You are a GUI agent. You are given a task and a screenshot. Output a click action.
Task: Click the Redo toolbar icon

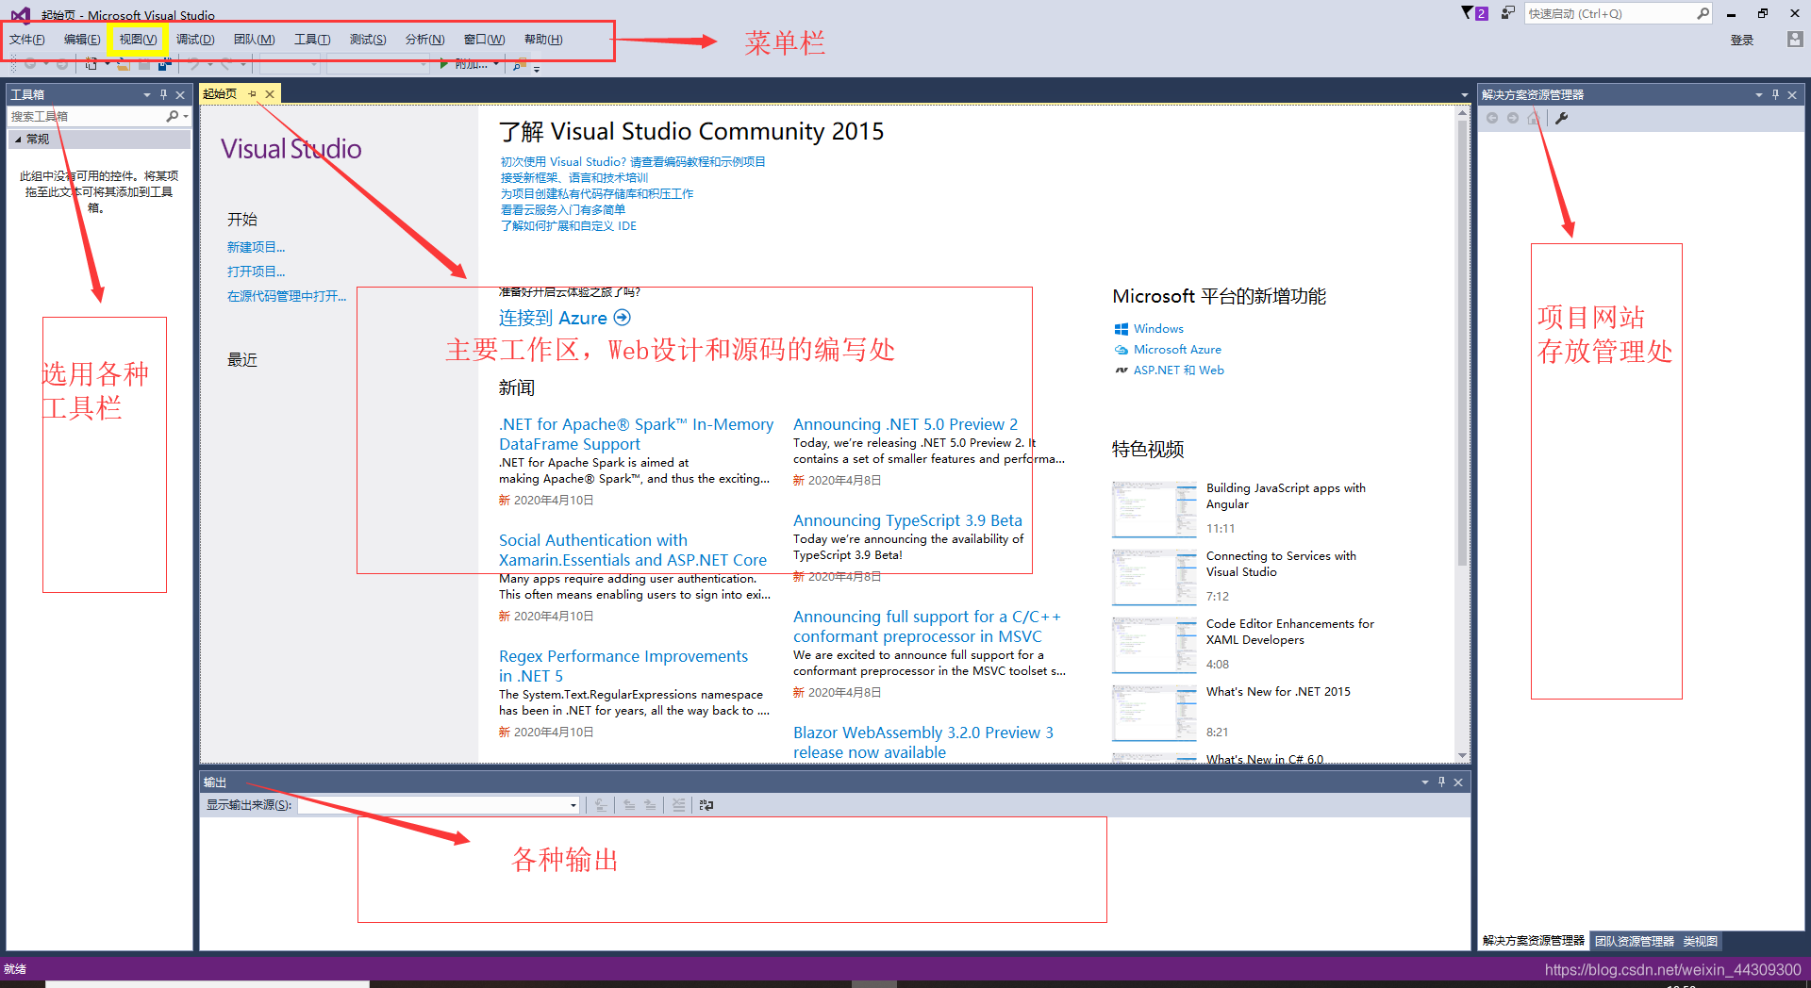point(225,64)
